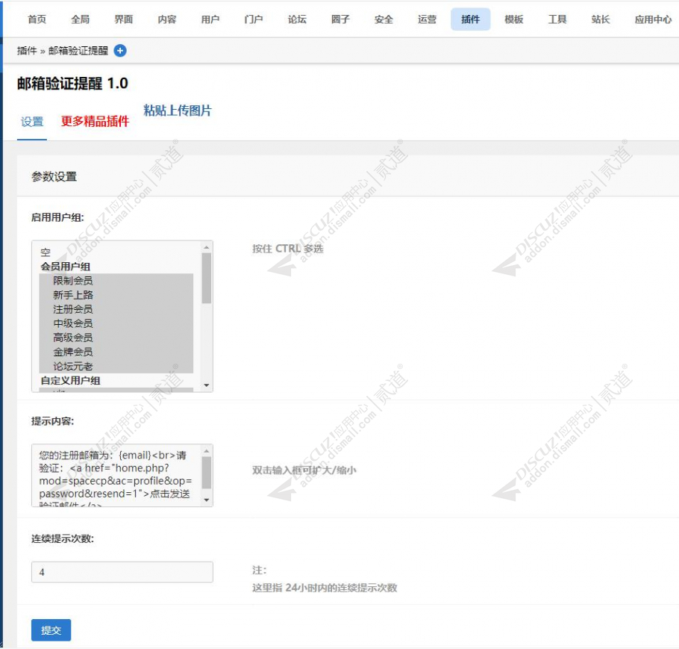This screenshot has height=649, width=679.
Task: Click the 提示内容 textarea scrollbar thumb
Action: 207,473
